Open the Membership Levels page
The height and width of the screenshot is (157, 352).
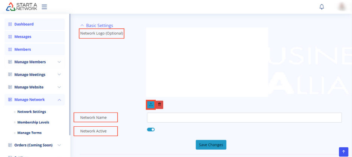(x=33, y=122)
